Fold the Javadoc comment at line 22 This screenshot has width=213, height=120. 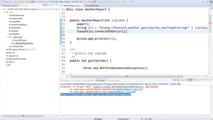tap(65, 50)
